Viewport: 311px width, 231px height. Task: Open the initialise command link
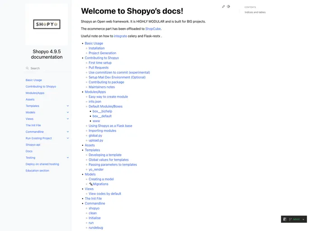[x=94, y=218]
